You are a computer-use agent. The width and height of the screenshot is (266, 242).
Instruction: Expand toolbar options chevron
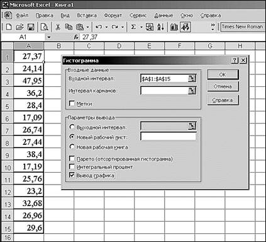[x=213, y=26]
